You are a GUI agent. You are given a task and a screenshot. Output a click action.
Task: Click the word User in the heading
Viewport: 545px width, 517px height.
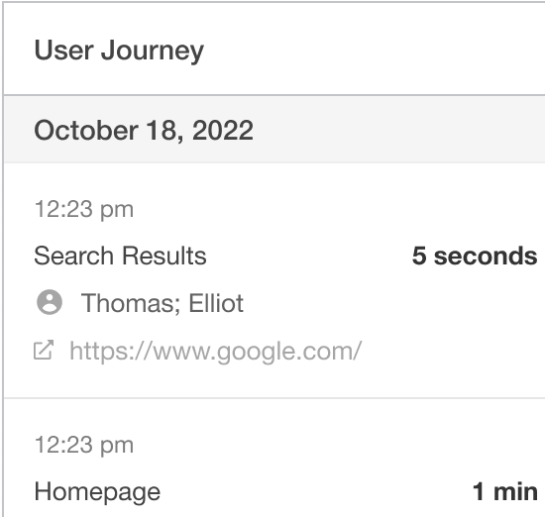pos(64,51)
